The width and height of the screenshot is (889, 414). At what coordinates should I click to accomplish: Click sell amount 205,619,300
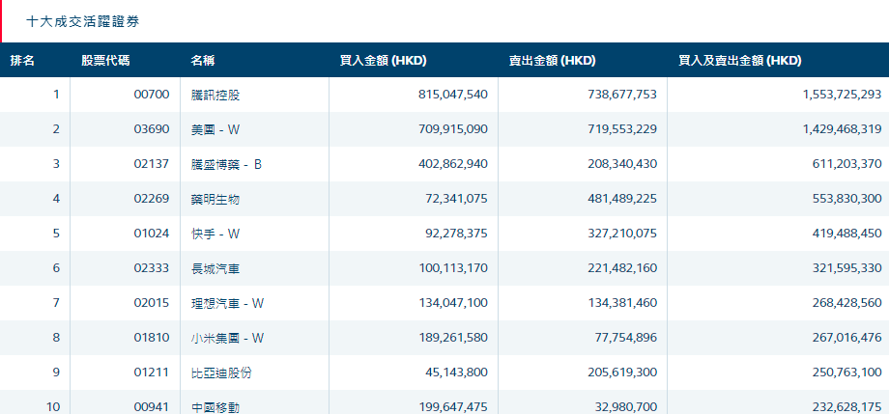[x=622, y=373]
